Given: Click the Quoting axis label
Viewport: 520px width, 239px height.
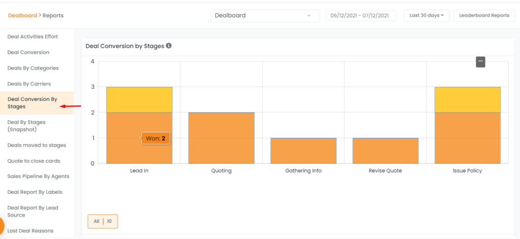Looking at the screenshot, I should (x=221, y=171).
